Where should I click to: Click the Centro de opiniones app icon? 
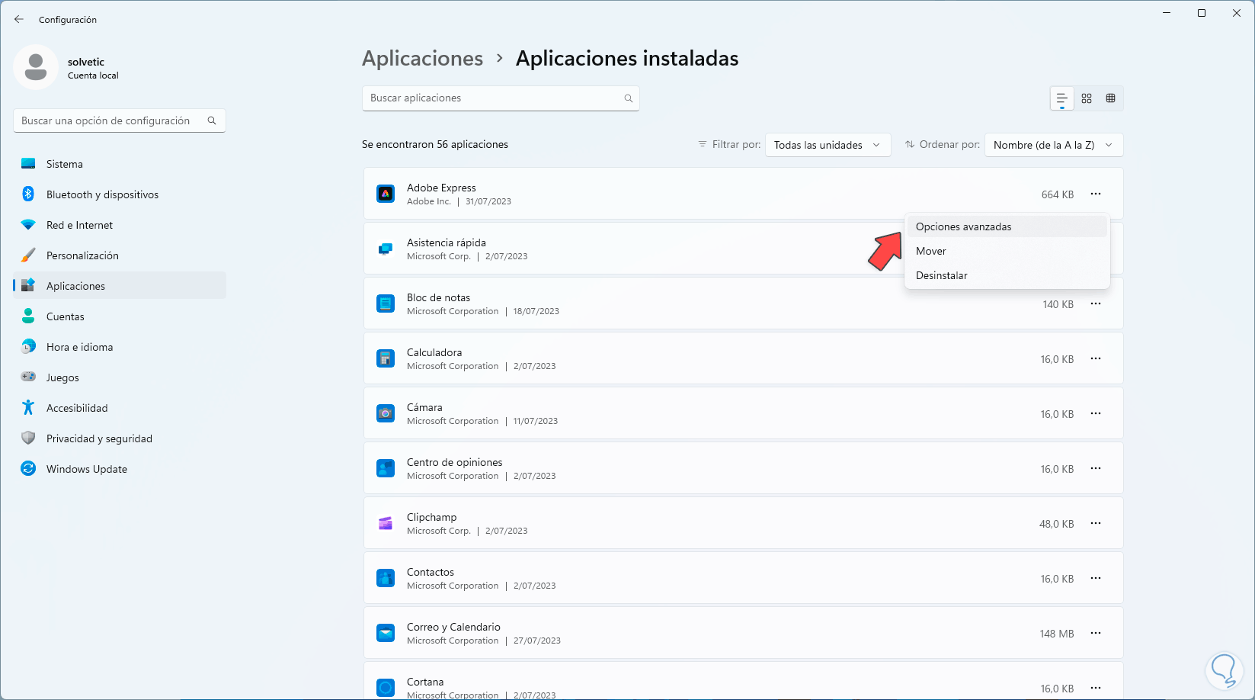tap(386, 469)
